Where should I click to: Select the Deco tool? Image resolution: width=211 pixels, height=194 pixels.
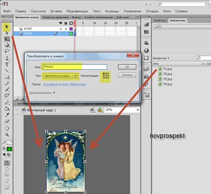tap(7, 95)
